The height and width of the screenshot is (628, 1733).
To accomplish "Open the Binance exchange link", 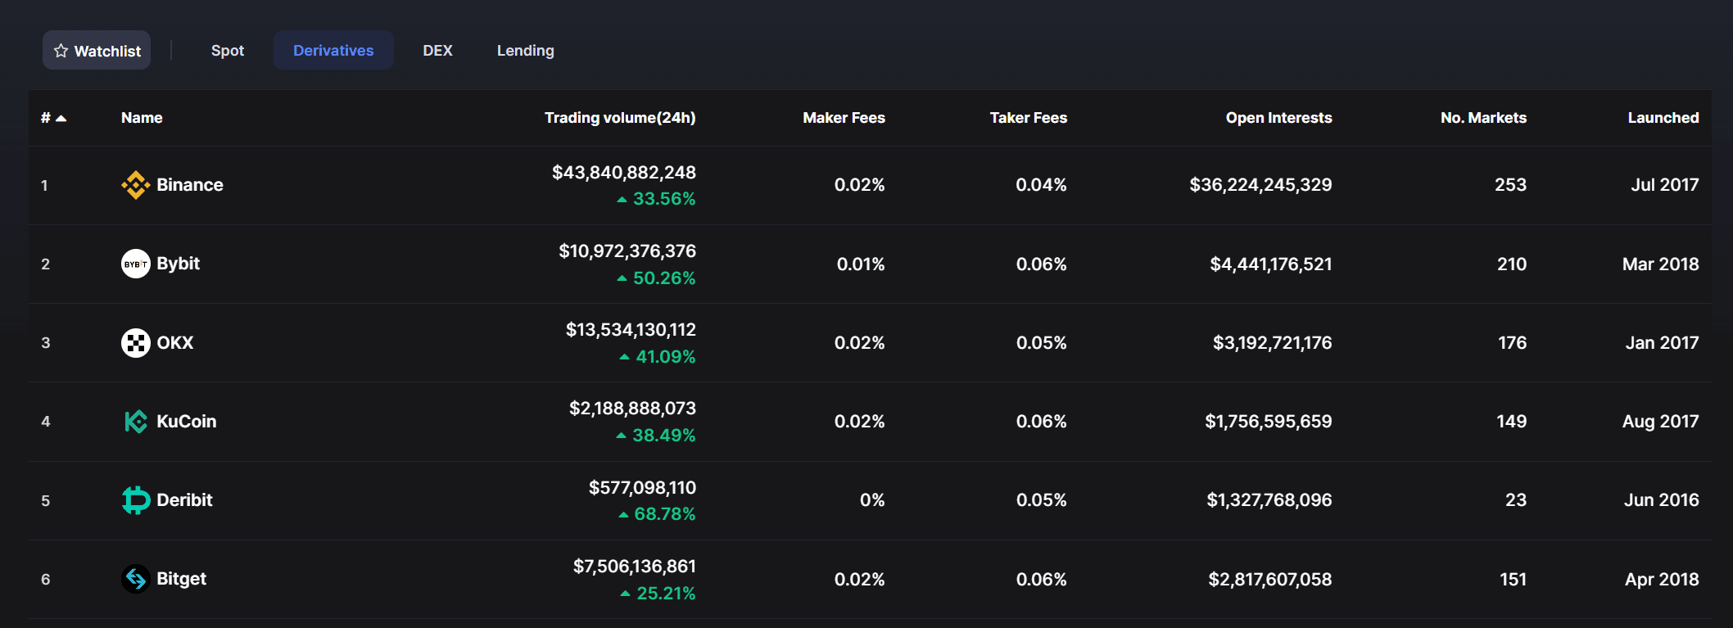I will pyautogui.click(x=190, y=185).
